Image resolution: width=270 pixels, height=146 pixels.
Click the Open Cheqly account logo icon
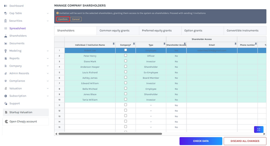[6, 121]
